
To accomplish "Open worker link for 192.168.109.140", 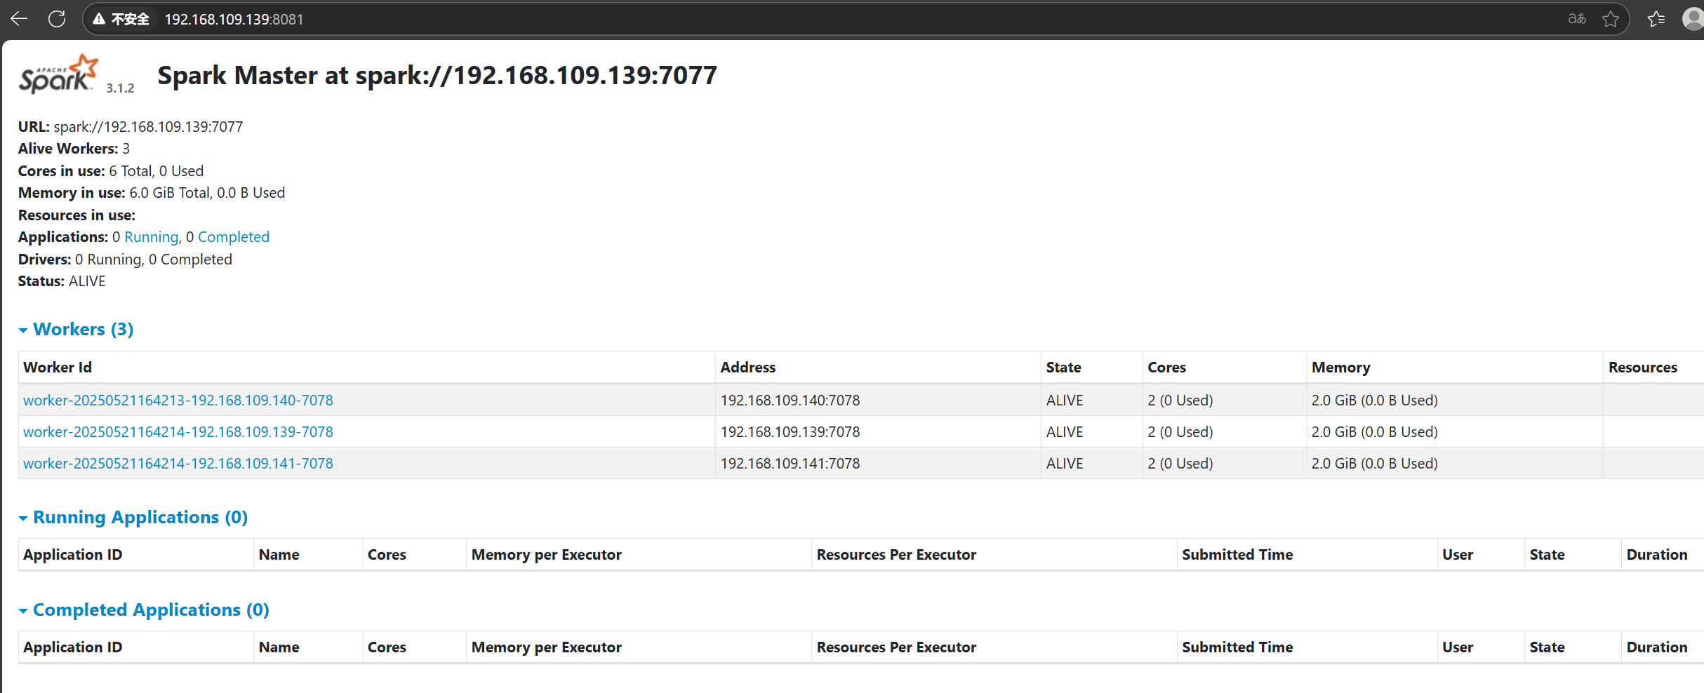I will pos(178,400).
